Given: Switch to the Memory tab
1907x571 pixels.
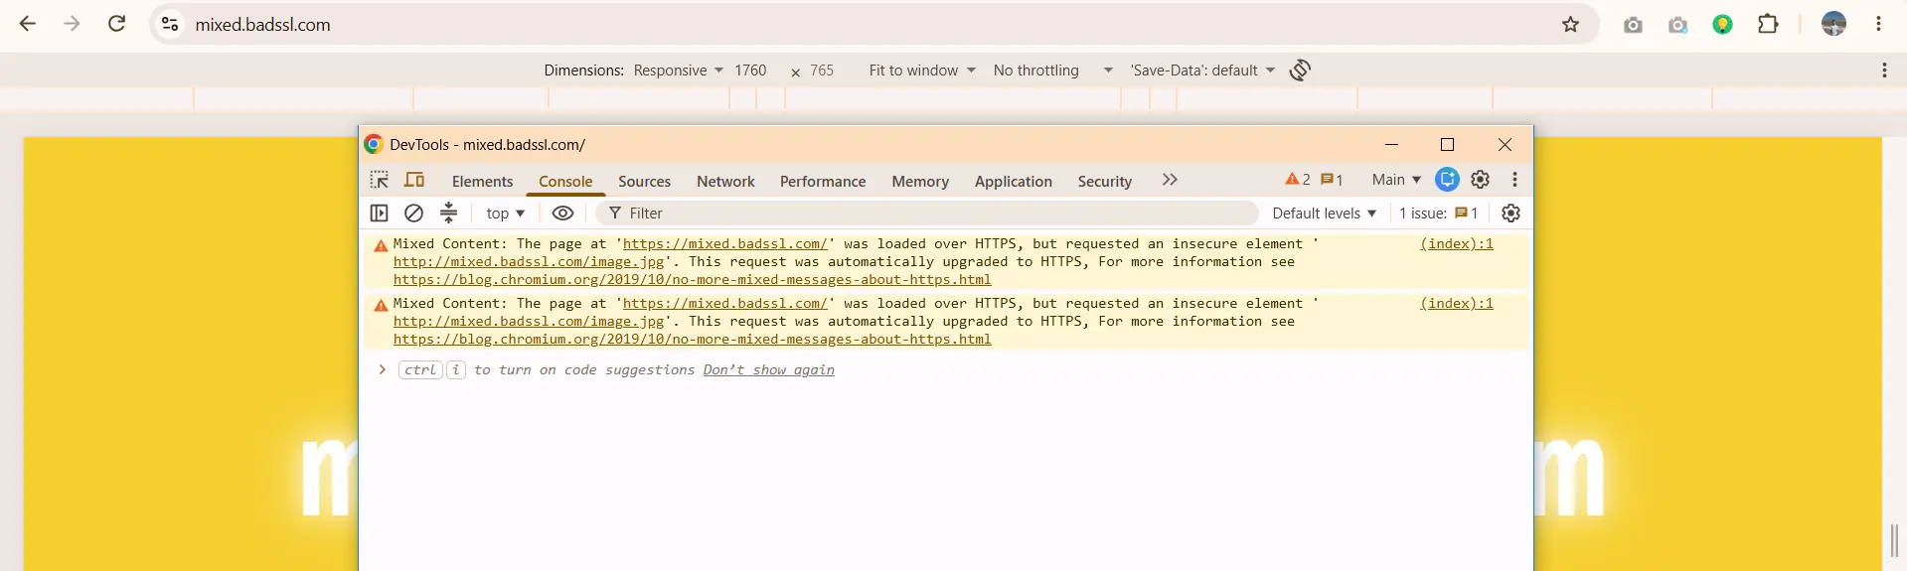Looking at the screenshot, I should pyautogui.click(x=920, y=181).
